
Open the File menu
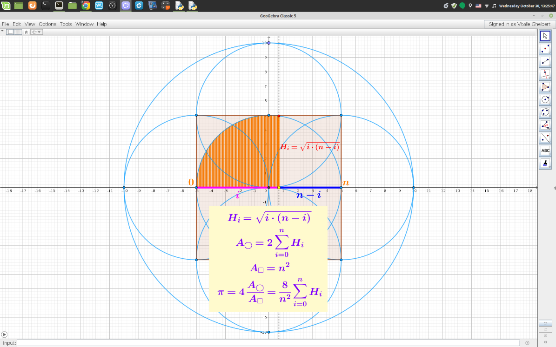[x=5, y=24]
